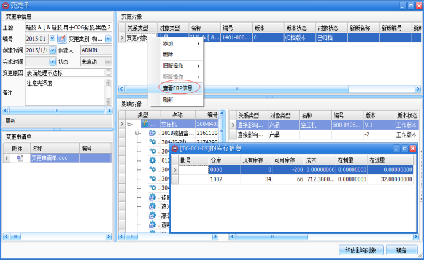
Task: Minimize the 库存信息 window
Action: point(396,149)
